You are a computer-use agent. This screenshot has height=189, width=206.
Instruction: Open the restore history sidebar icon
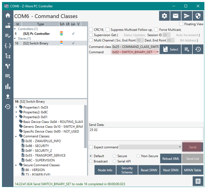point(8,106)
